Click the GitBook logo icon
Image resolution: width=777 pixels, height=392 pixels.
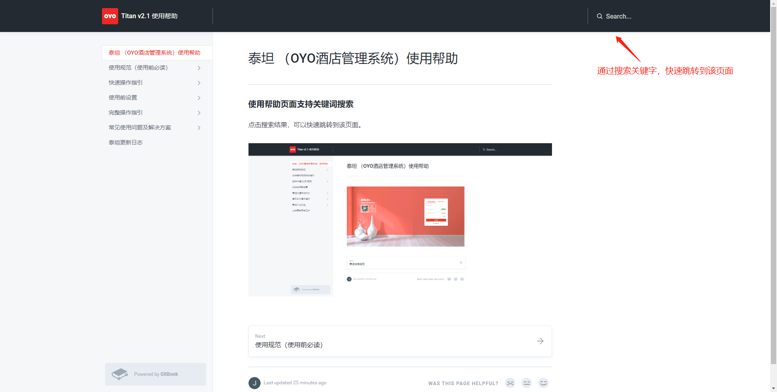click(120, 374)
